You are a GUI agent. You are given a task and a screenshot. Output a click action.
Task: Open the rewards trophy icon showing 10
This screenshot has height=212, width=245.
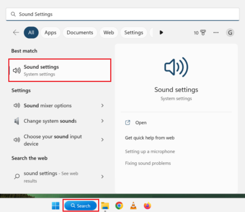click(x=203, y=33)
